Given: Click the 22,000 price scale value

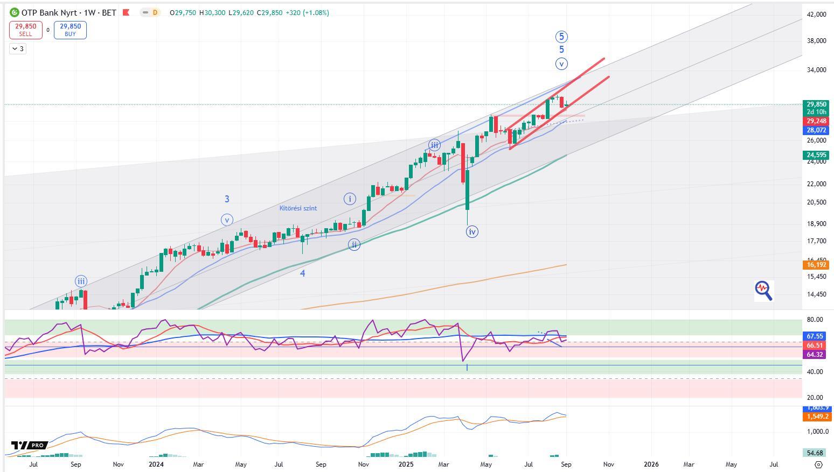Looking at the screenshot, I should pyautogui.click(x=817, y=184).
